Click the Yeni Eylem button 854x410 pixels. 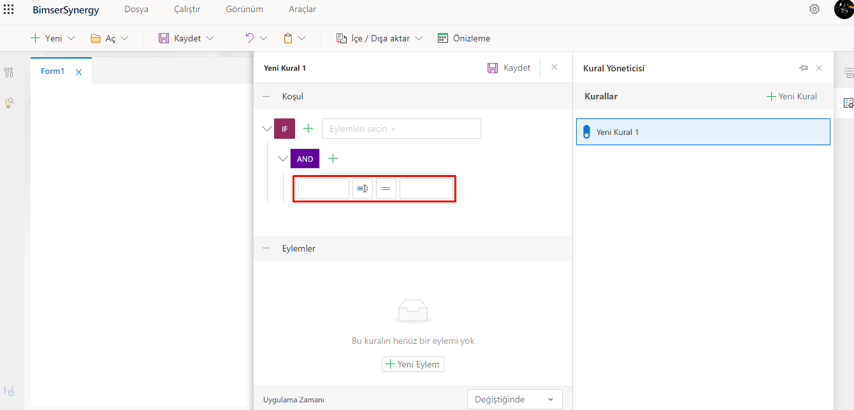[413, 364]
